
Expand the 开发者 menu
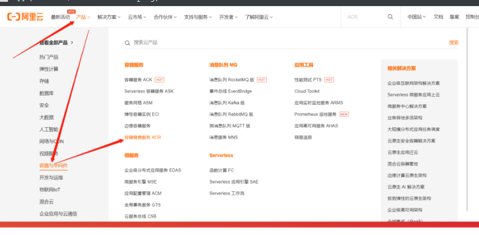[228, 17]
